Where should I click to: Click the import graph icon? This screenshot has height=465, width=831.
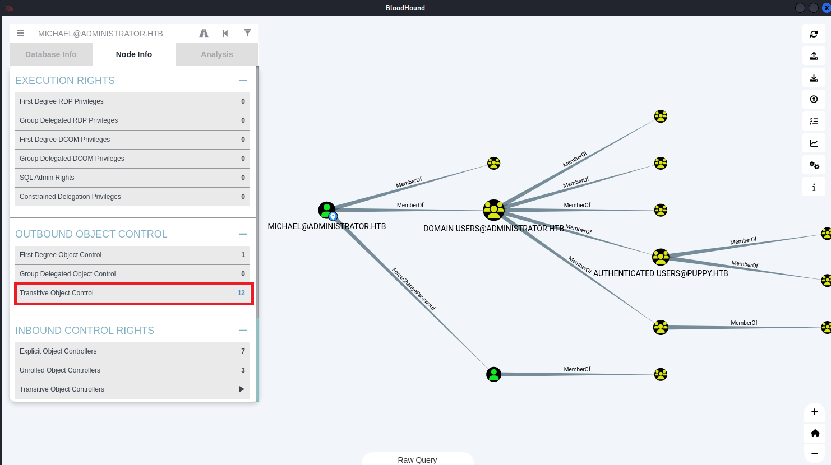814,78
